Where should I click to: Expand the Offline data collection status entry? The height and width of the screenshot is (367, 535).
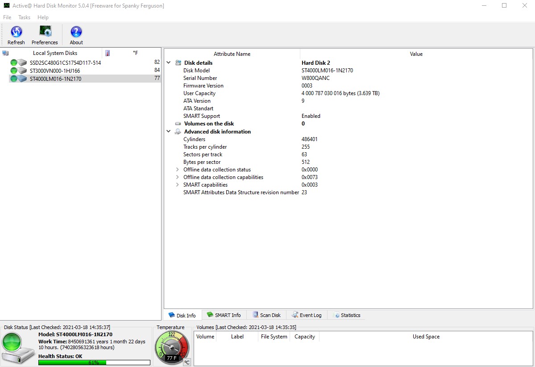(178, 170)
